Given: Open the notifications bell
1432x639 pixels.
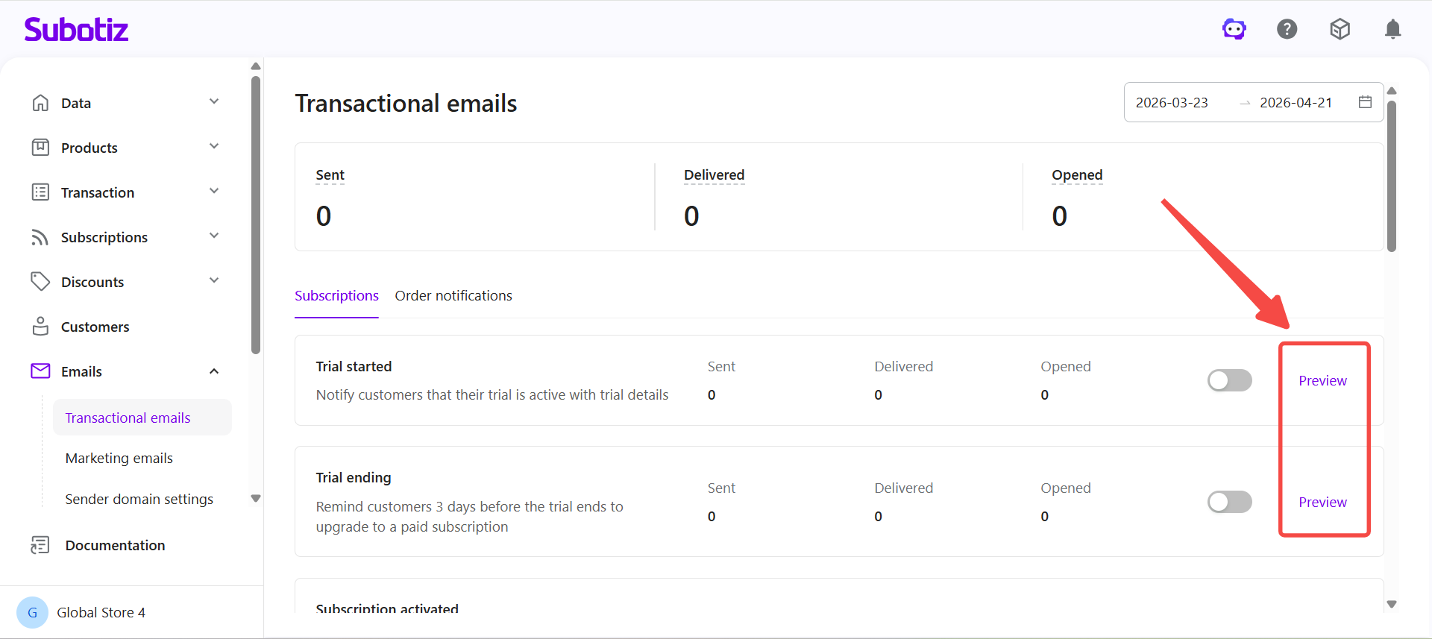Looking at the screenshot, I should (x=1392, y=29).
